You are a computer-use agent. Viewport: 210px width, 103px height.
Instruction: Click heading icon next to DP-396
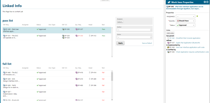point(90,85)
